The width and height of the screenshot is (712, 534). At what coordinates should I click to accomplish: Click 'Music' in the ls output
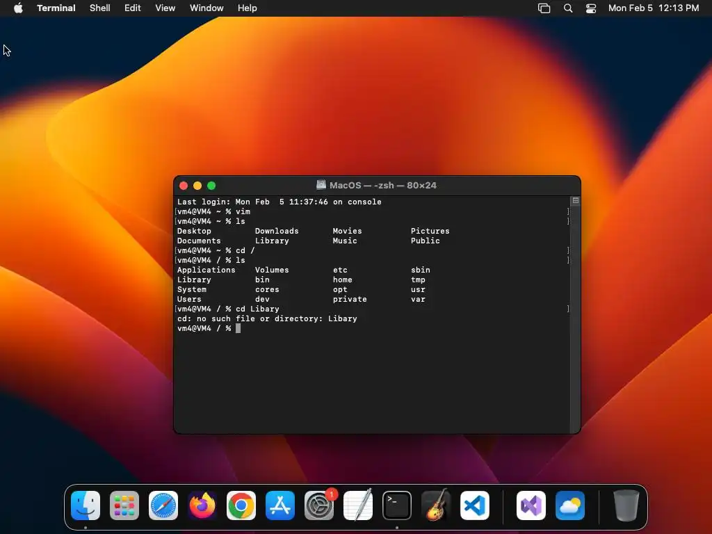345,241
